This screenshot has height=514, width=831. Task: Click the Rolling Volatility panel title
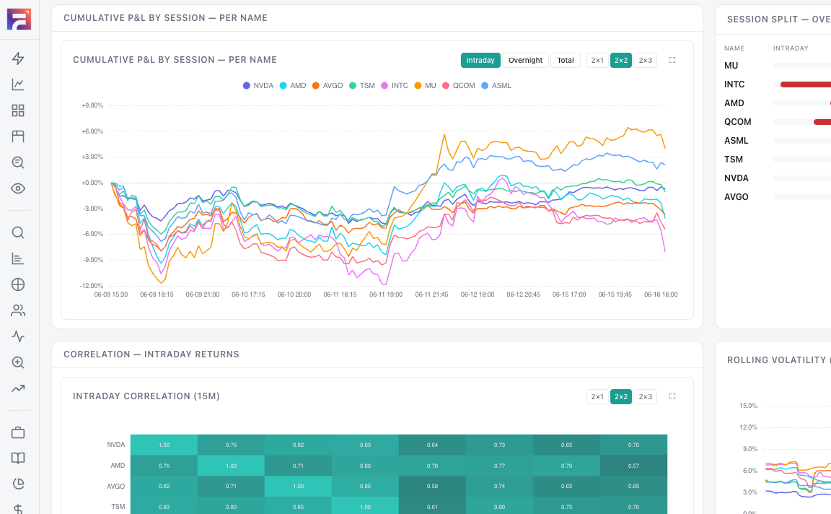point(778,360)
